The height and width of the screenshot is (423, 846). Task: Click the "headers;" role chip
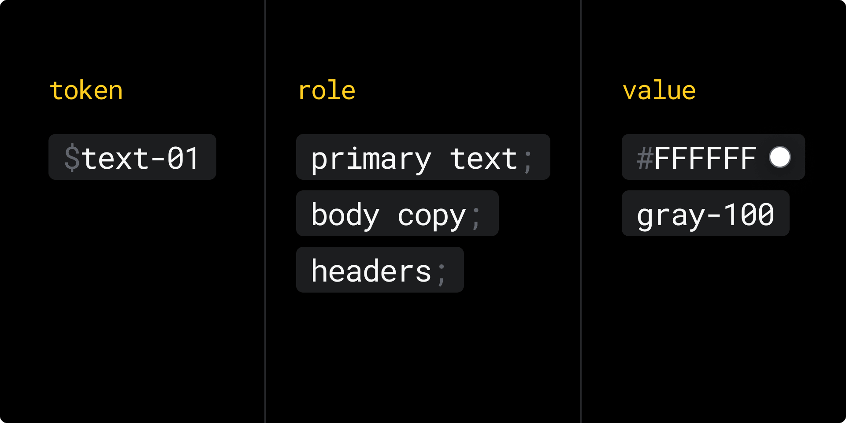(379, 270)
